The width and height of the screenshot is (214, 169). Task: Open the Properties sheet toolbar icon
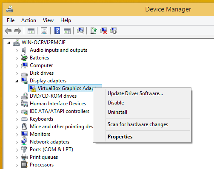pyautogui.click(x=44, y=31)
